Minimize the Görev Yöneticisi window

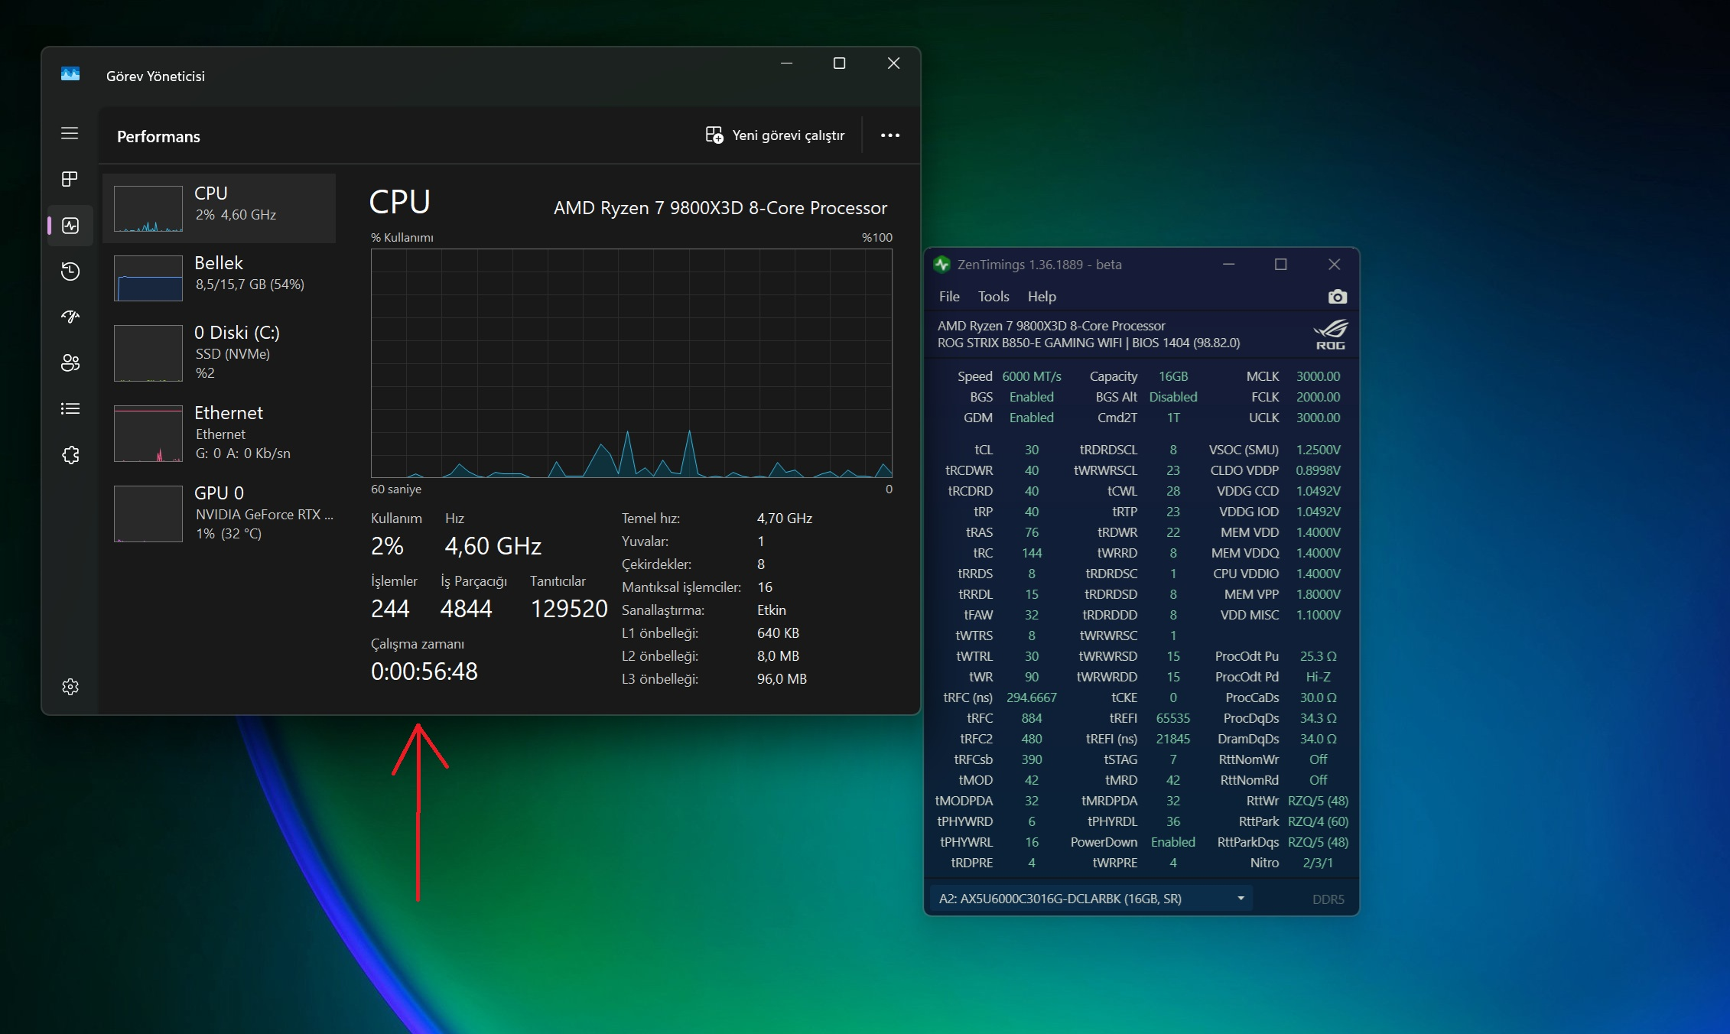pyautogui.click(x=786, y=63)
